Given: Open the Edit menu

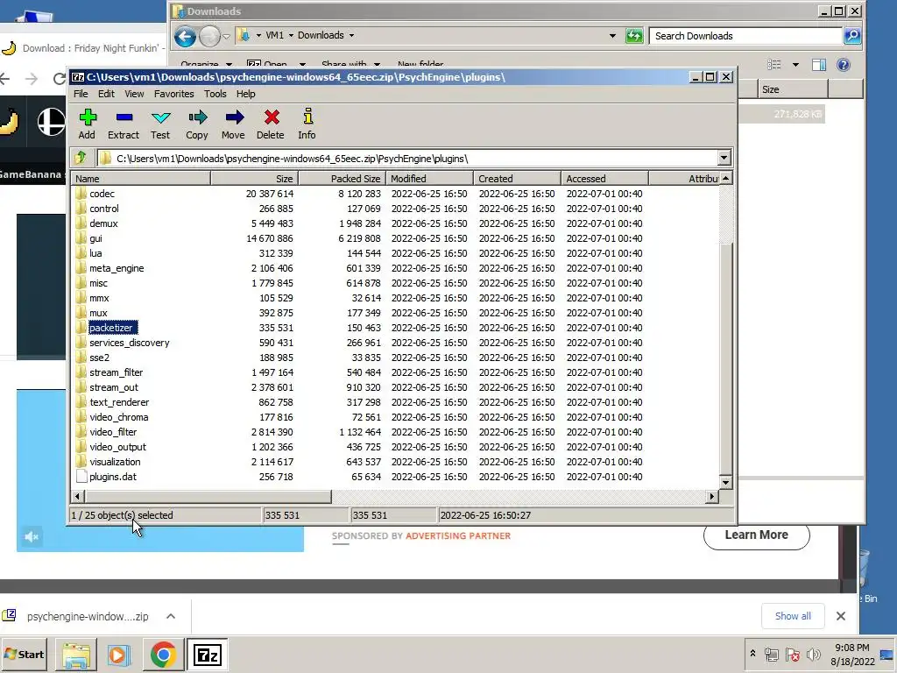Looking at the screenshot, I should click(x=106, y=94).
